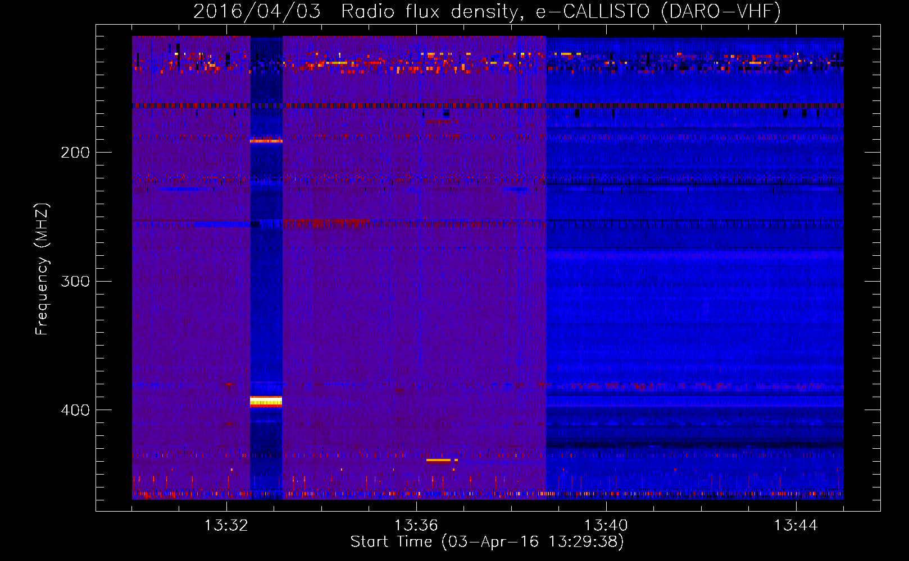The width and height of the screenshot is (909, 561).
Task: Select the 200 frequency tick label
Action: 75,153
